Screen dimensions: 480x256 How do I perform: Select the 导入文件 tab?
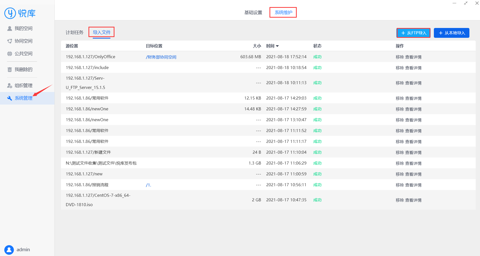pyautogui.click(x=102, y=33)
